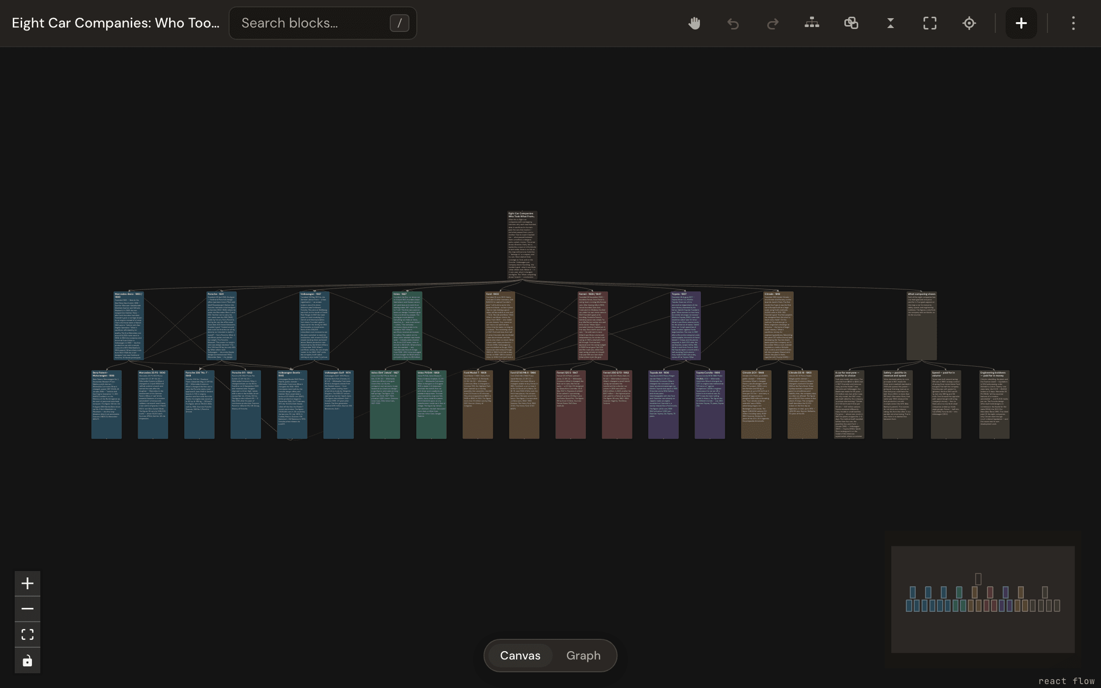Zoom in with the canvas plus control
Viewport: 1101px width, 688px height.
pos(28,583)
